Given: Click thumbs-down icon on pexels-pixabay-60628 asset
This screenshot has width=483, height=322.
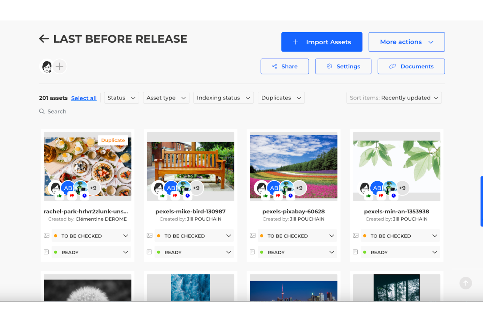Looking at the screenshot, I should click(278, 196).
